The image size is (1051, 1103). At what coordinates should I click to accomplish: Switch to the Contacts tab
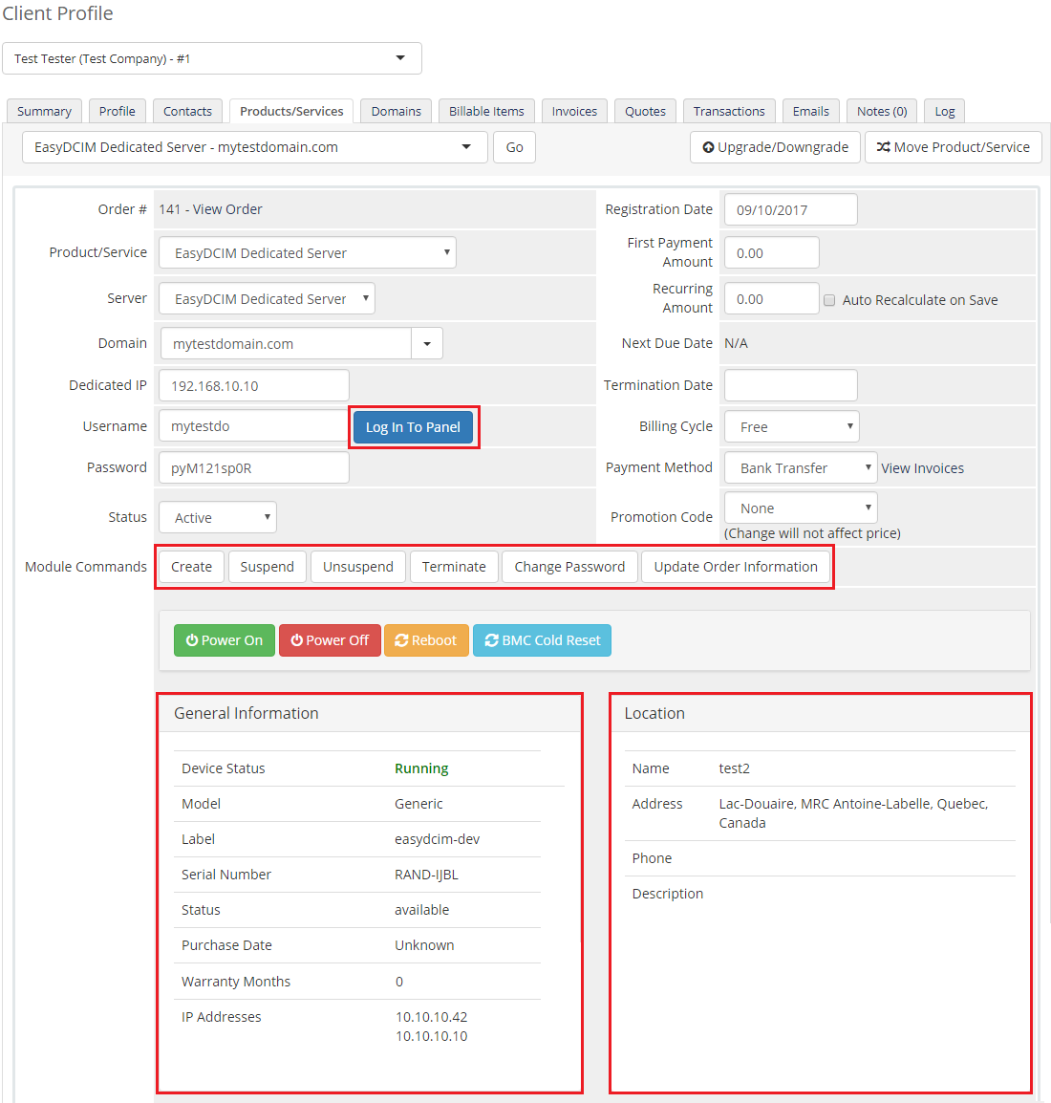187,111
